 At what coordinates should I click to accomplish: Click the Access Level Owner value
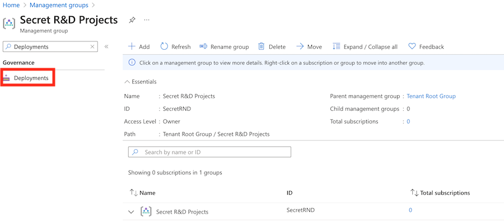point(172,121)
